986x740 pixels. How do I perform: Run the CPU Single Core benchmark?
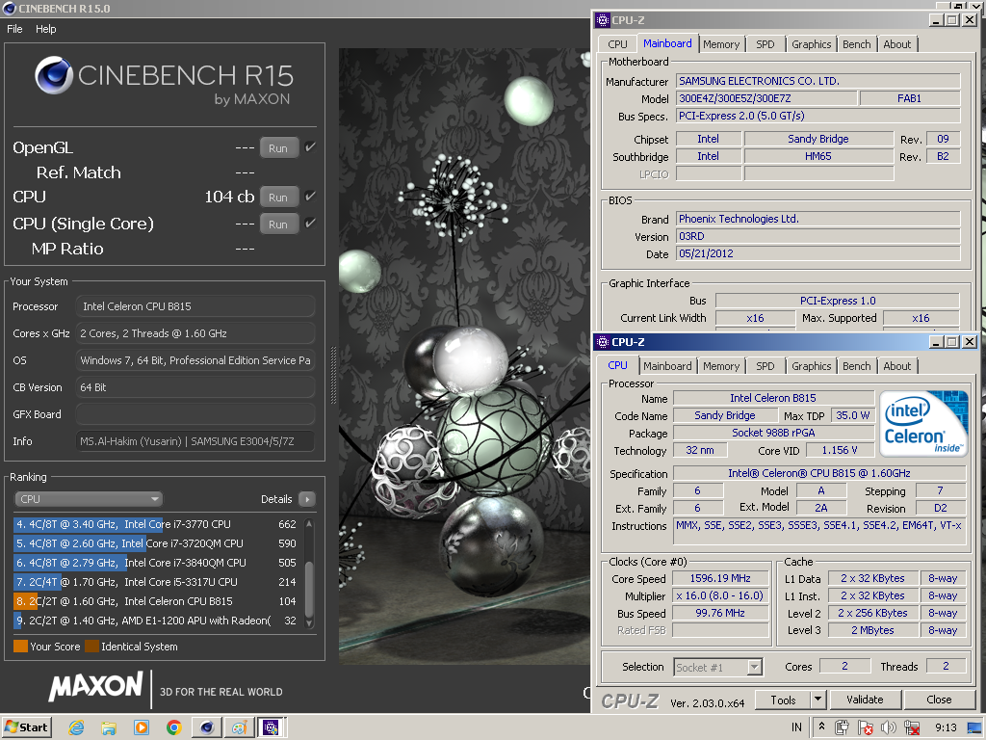(278, 224)
